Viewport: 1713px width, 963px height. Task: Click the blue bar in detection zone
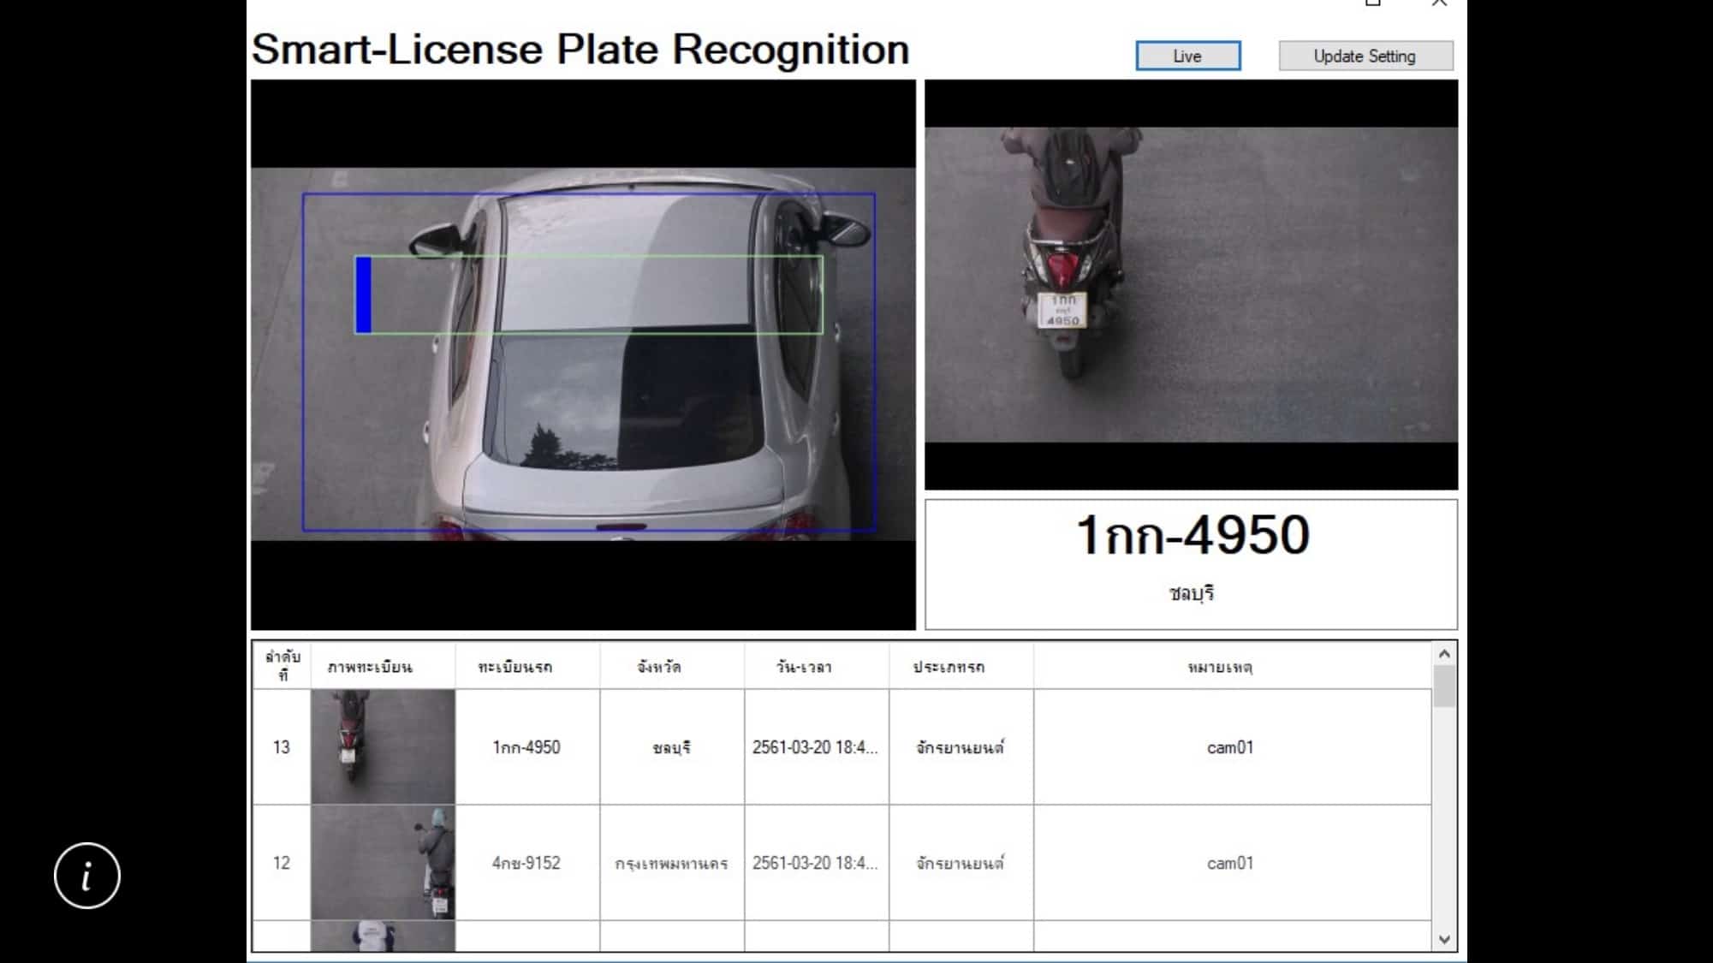pyautogui.click(x=364, y=294)
